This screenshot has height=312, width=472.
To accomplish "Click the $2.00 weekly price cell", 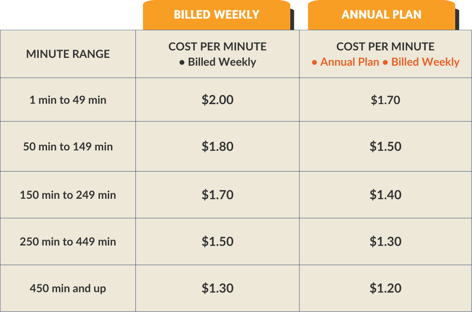I will (217, 100).
